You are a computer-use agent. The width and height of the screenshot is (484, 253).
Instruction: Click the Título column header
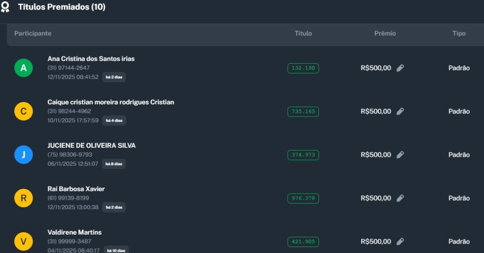point(303,34)
